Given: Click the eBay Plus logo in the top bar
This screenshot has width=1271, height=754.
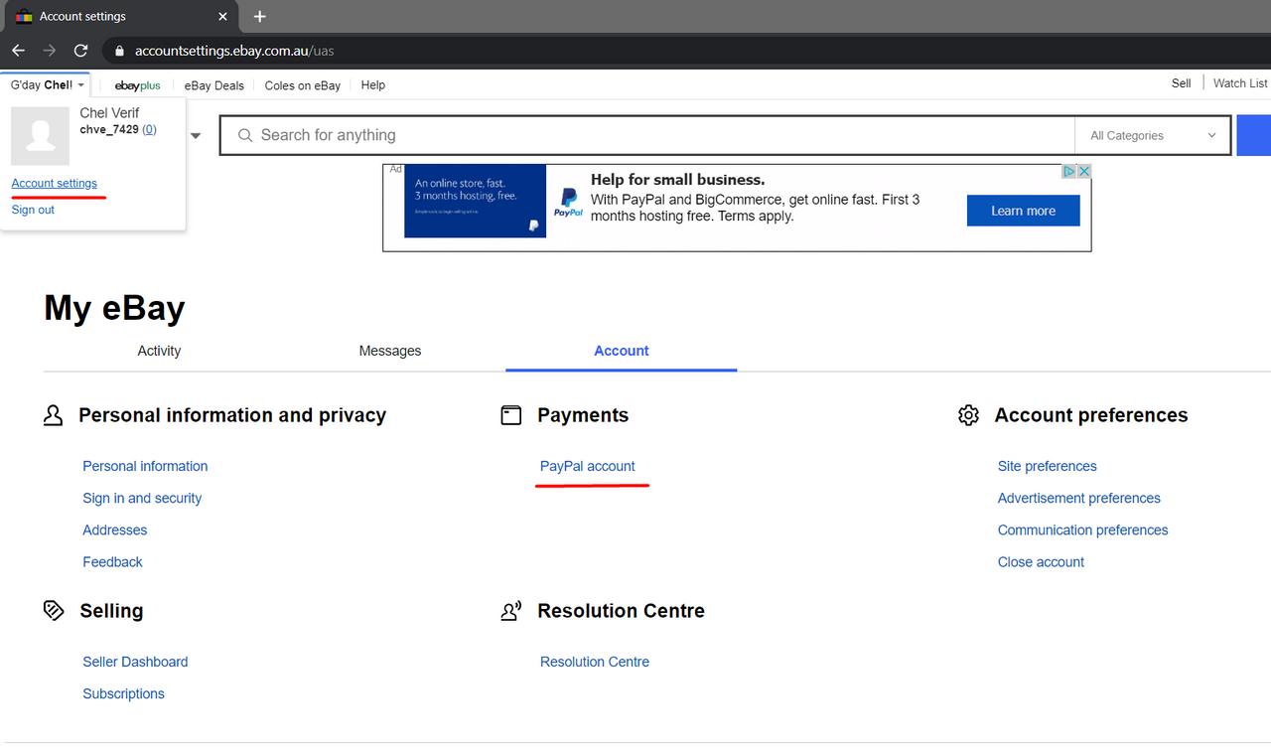Looking at the screenshot, I should click(137, 85).
